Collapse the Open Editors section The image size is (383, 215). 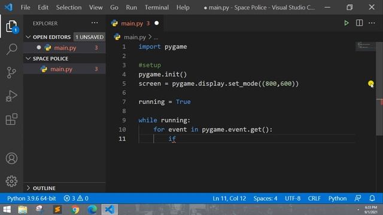pyautogui.click(x=28, y=37)
